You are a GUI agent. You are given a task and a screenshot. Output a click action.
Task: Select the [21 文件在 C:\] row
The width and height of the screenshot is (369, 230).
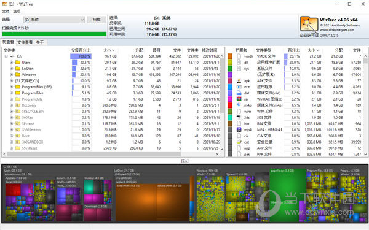point(111,81)
